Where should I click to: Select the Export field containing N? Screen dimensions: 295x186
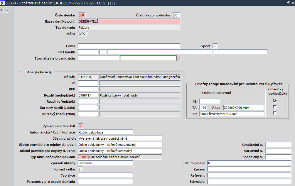[215, 46]
